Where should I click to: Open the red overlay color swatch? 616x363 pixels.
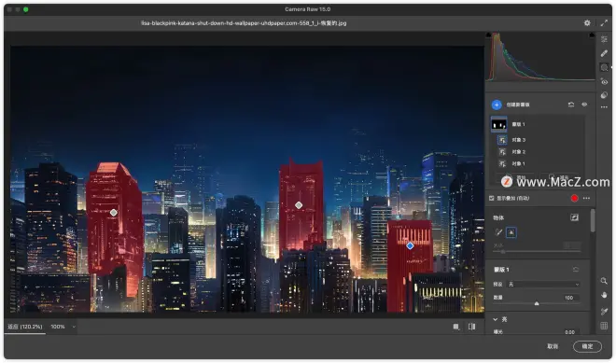[574, 199]
